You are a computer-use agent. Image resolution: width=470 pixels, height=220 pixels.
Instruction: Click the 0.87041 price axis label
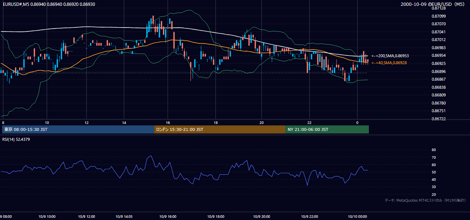coord(438,32)
